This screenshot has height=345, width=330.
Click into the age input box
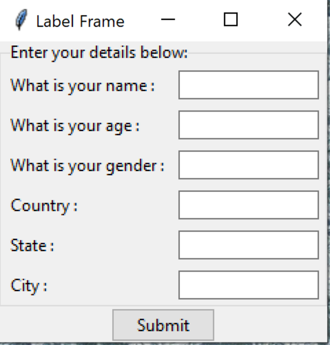(x=248, y=125)
